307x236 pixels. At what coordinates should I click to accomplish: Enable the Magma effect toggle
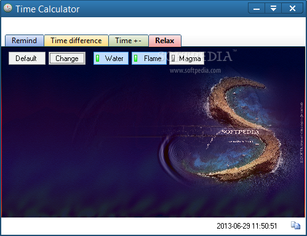tap(186, 59)
